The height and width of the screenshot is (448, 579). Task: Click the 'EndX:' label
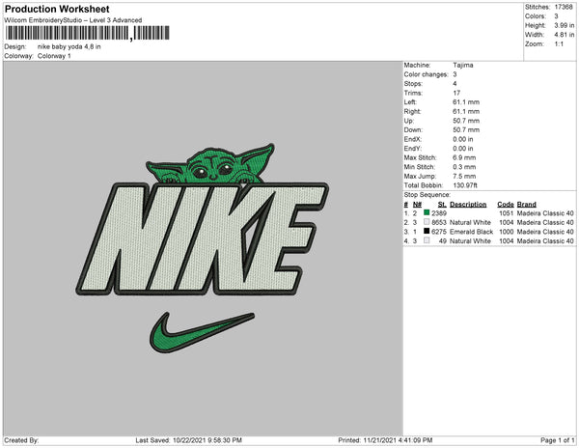coord(412,139)
